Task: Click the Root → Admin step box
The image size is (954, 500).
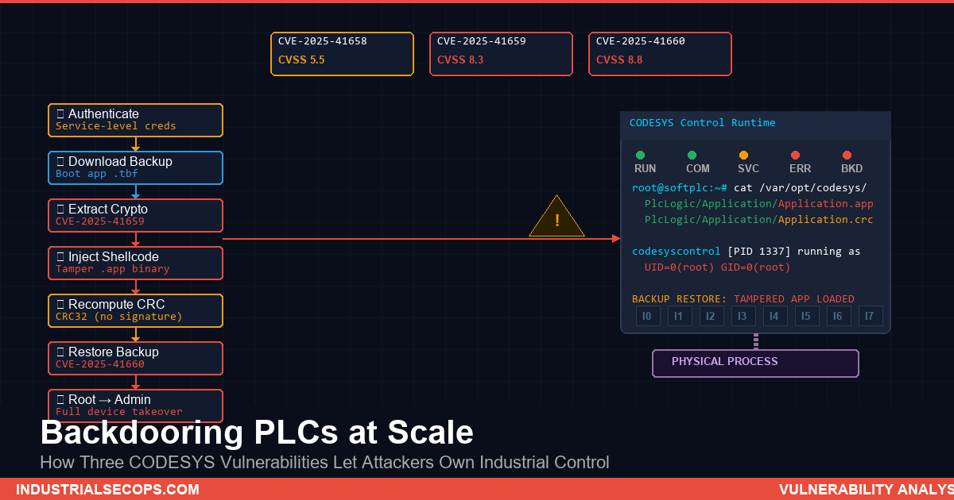Action: click(135, 406)
